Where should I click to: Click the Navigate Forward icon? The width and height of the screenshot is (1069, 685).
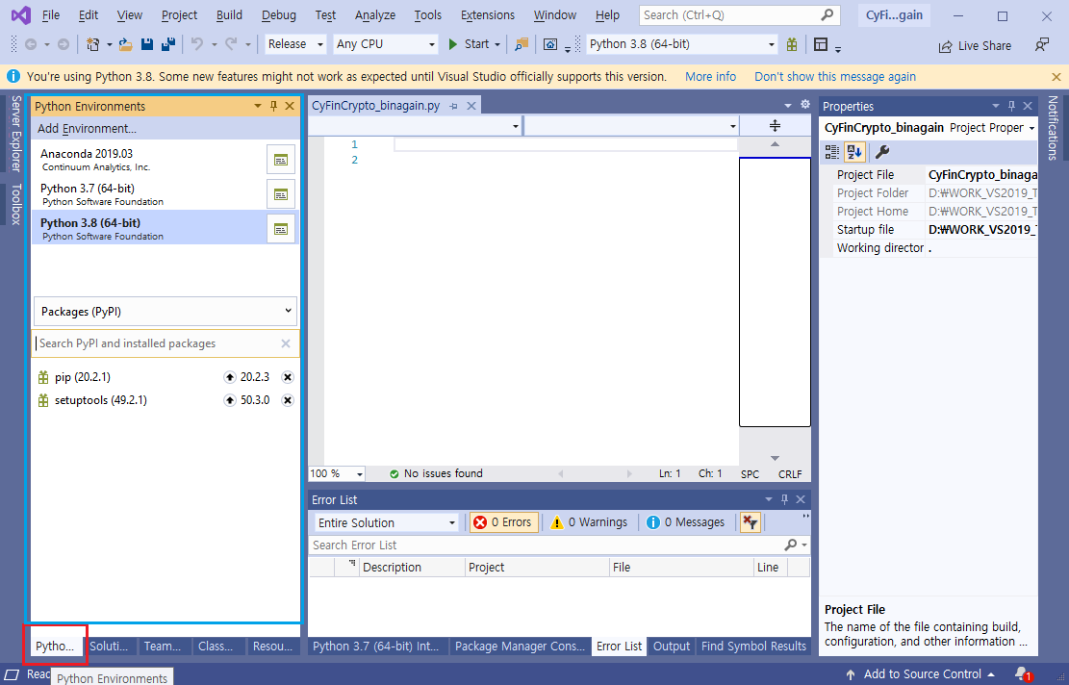coord(63,44)
